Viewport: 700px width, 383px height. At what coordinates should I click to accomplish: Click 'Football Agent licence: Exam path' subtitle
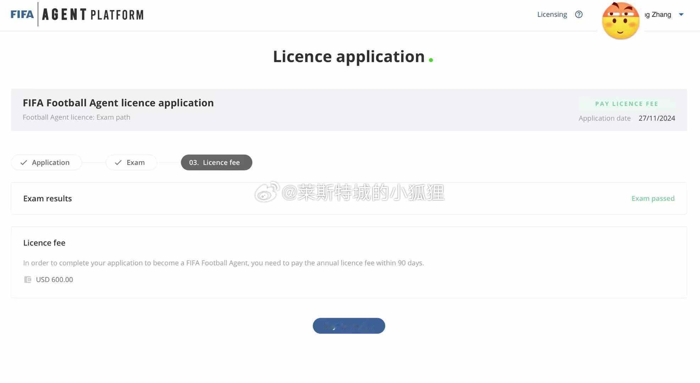pos(76,117)
